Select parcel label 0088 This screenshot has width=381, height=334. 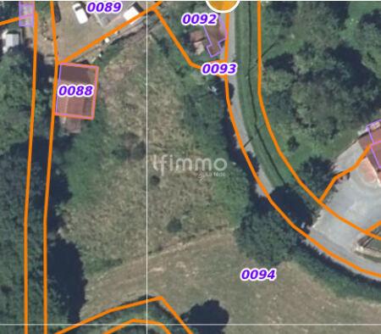(75, 91)
